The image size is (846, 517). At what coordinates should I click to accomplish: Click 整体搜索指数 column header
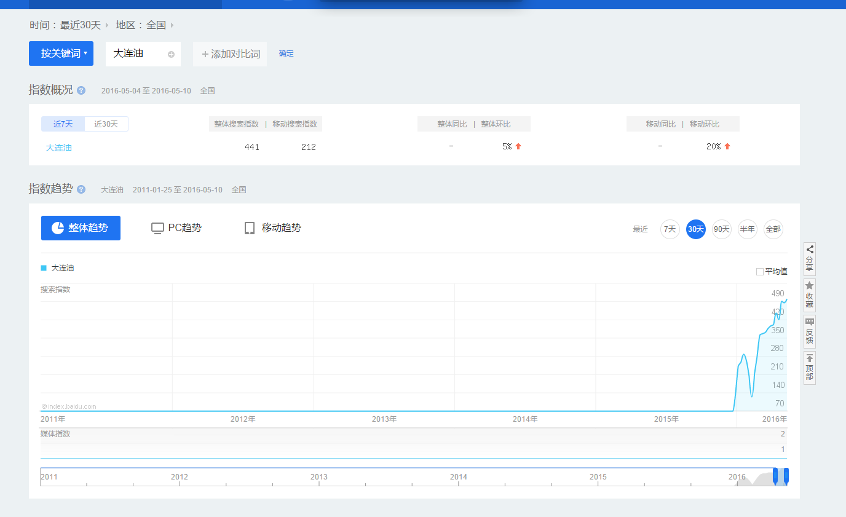pyautogui.click(x=237, y=124)
